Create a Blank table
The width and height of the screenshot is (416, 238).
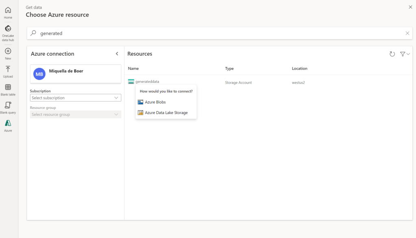pyautogui.click(x=8, y=90)
